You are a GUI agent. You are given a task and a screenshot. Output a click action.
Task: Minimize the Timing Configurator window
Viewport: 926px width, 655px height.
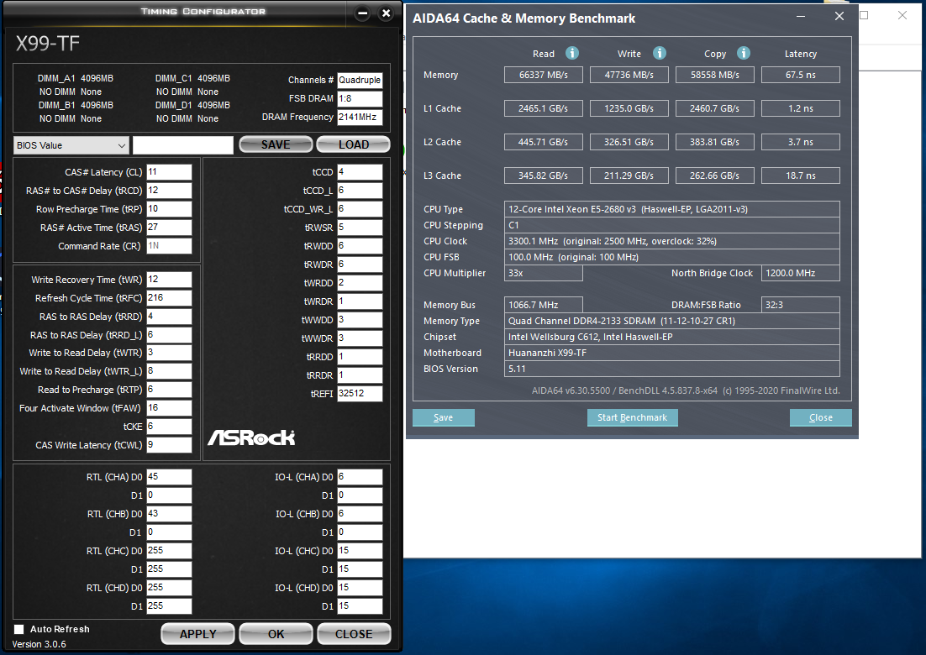(363, 13)
